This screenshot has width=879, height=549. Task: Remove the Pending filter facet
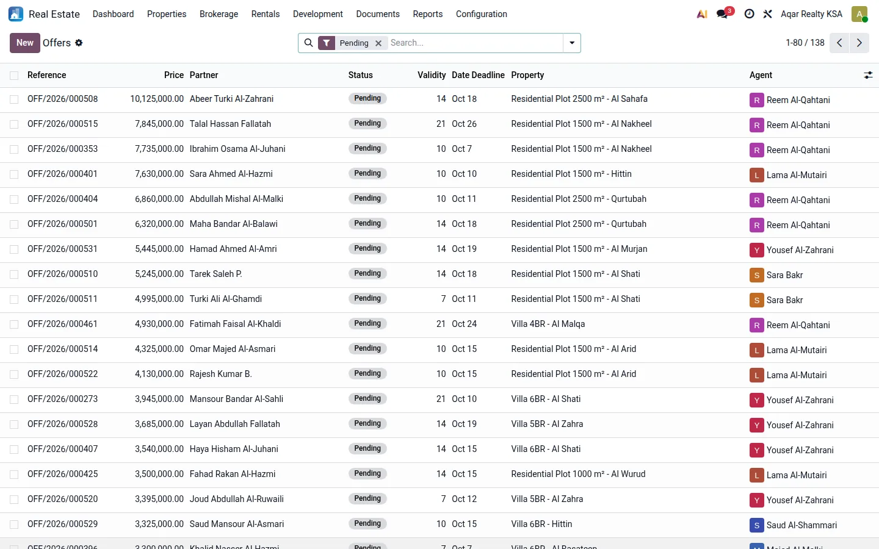tap(378, 43)
